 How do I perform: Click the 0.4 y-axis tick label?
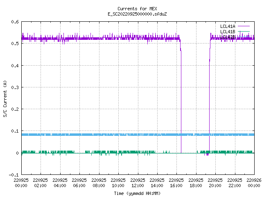point(15,66)
